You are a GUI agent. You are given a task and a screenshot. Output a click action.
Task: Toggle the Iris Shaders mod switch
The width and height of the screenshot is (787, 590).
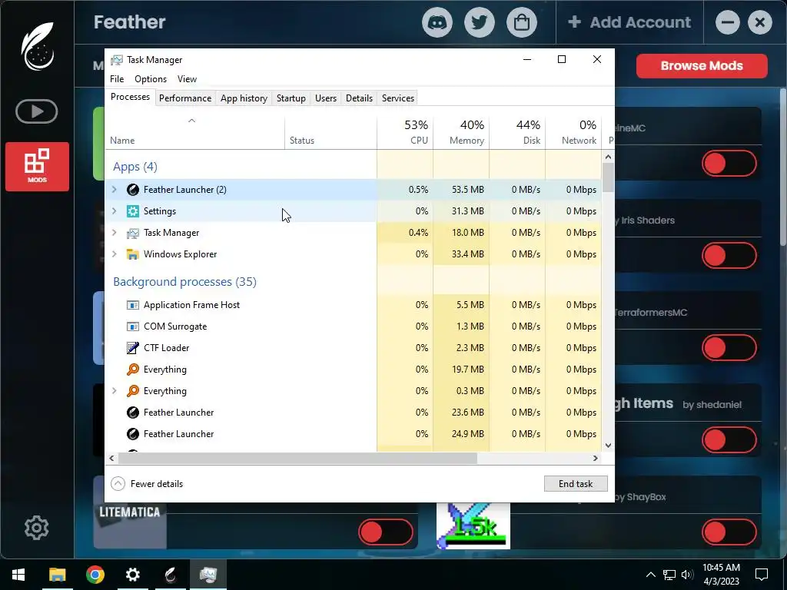point(729,255)
